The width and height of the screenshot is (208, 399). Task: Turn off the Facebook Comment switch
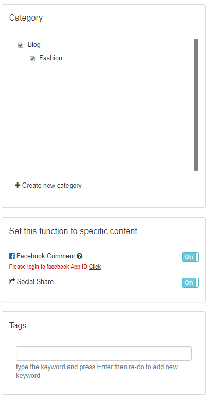pos(190,257)
